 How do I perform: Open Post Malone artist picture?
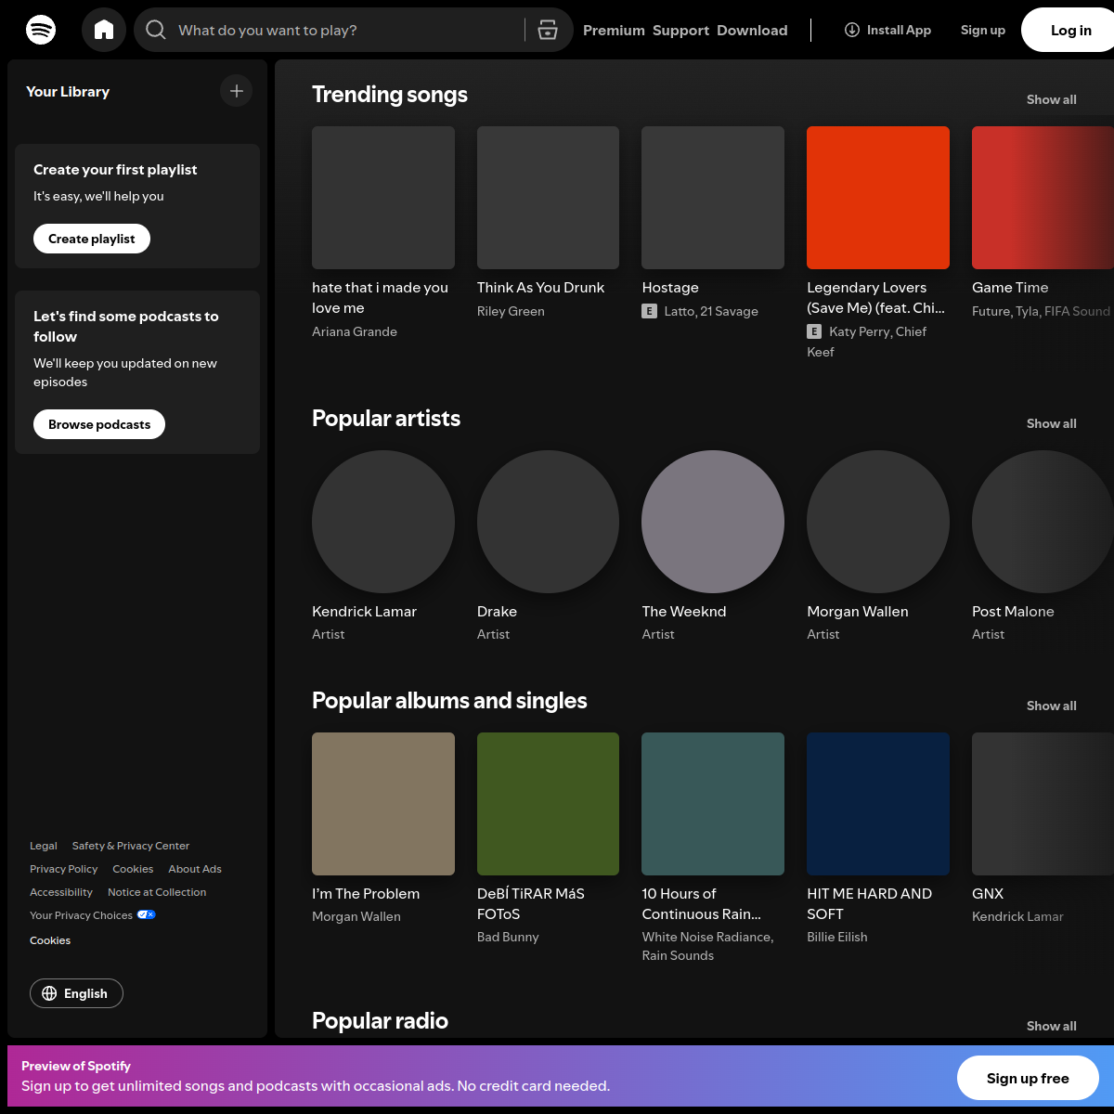click(x=1043, y=522)
